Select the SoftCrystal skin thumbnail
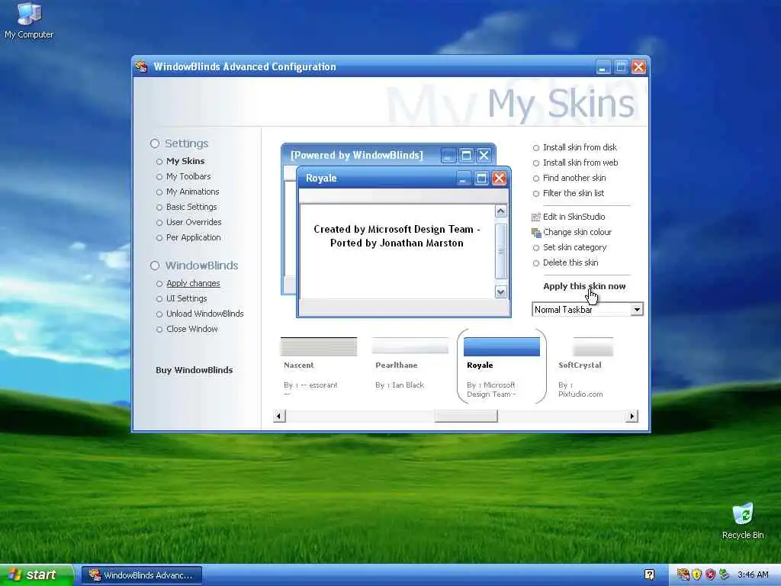781x586 pixels. point(593,346)
